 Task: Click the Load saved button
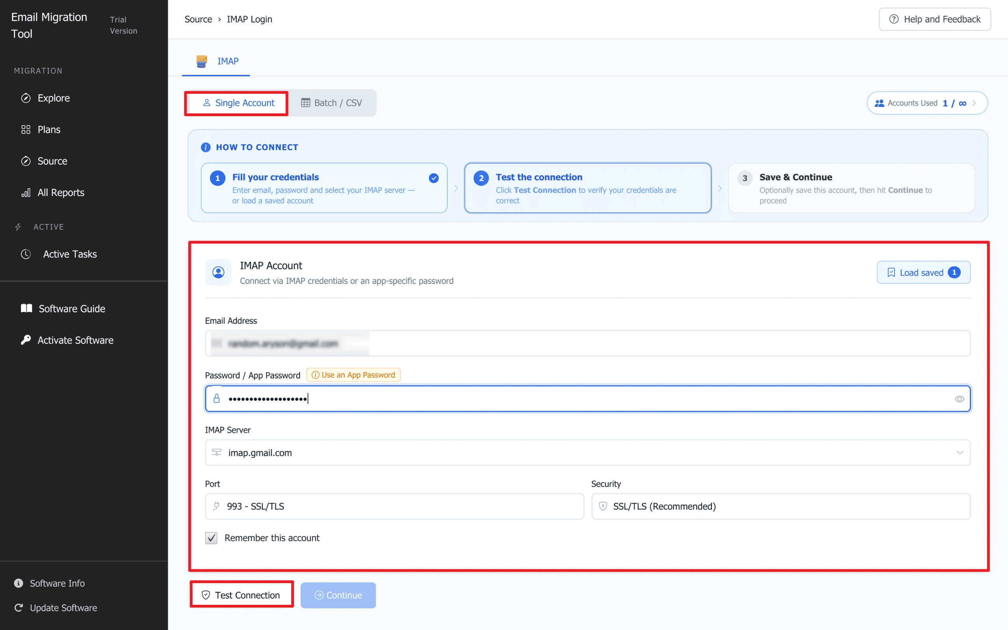pos(923,272)
